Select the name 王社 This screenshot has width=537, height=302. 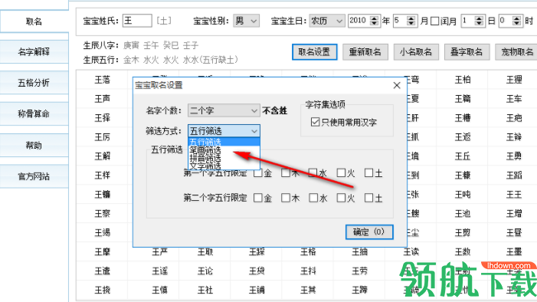point(205,291)
